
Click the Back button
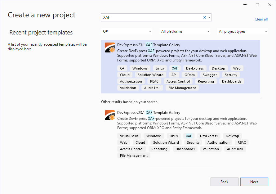point(225,182)
